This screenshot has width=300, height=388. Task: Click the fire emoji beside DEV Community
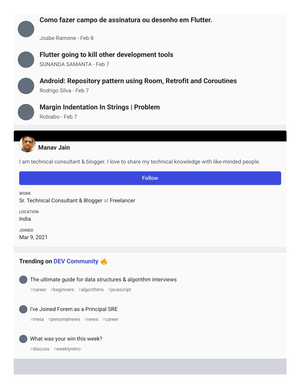104,261
